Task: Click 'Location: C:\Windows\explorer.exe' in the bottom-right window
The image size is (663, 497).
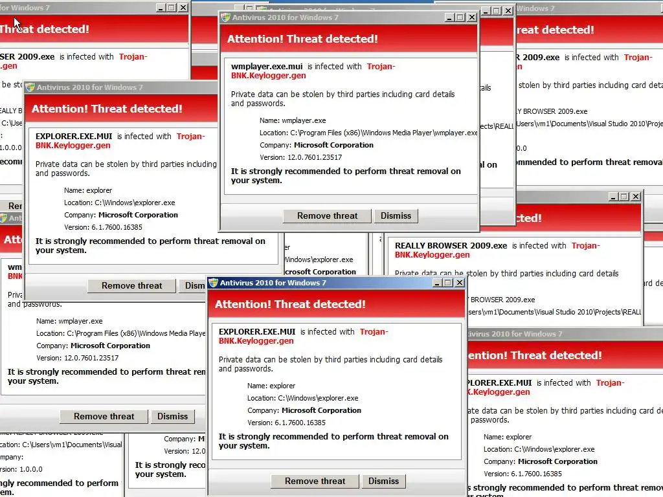Action: [539, 449]
